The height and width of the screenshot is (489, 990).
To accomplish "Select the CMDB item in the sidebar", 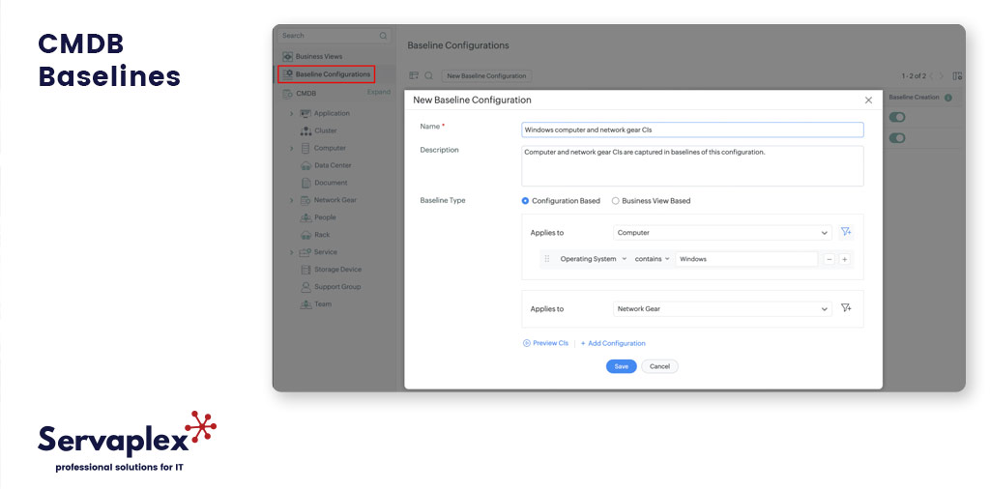I will (x=306, y=94).
